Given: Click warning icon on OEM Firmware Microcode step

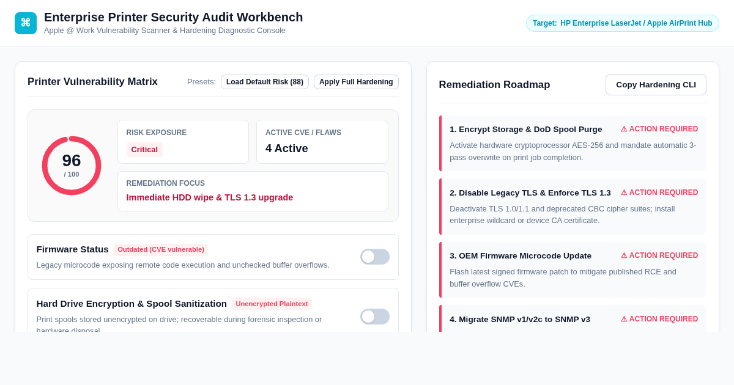Looking at the screenshot, I should 624,255.
